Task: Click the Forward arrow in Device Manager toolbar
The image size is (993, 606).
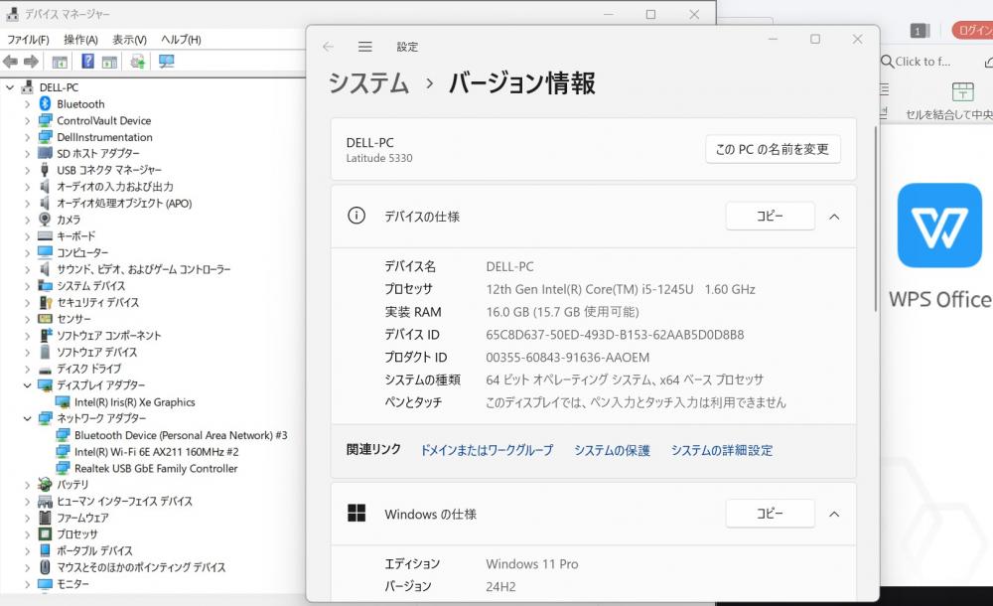Action: click(x=31, y=62)
